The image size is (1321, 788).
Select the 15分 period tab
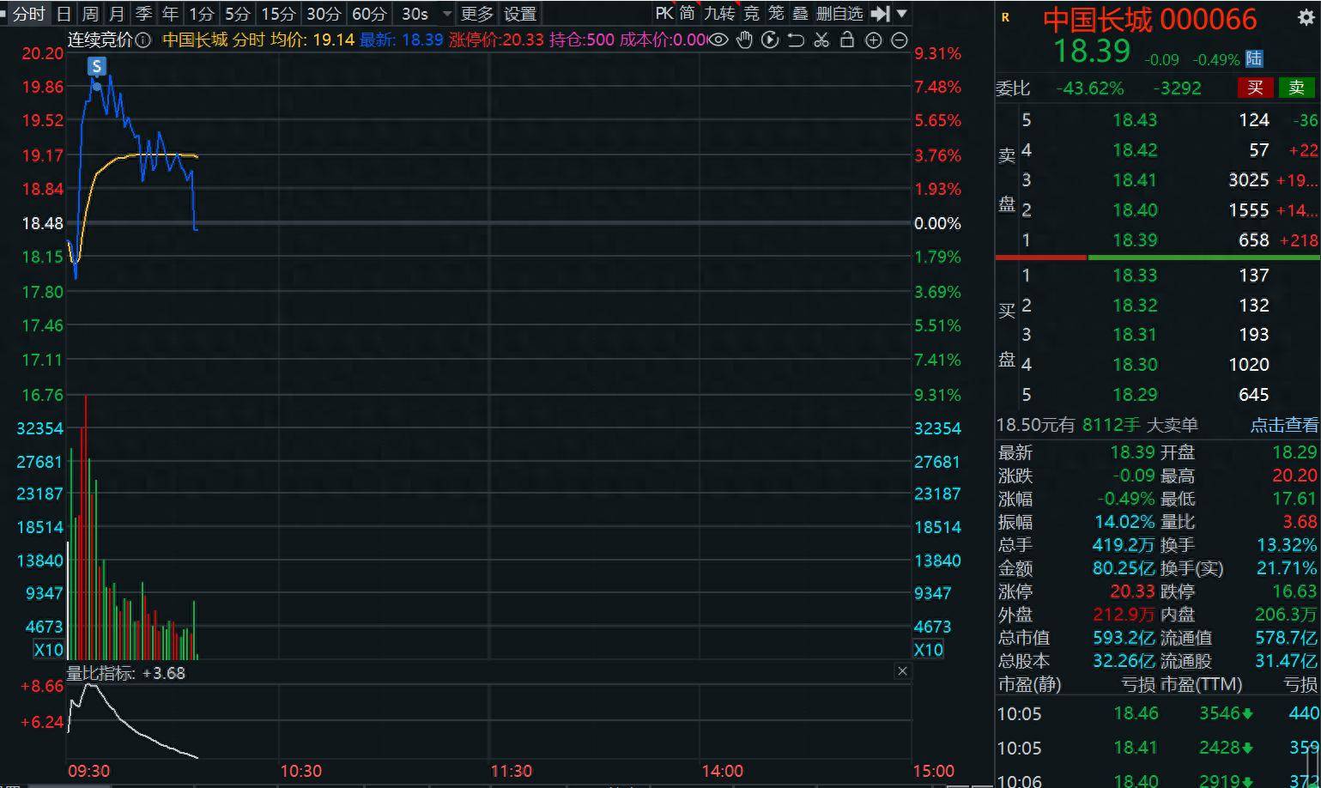click(x=278, y=14)
